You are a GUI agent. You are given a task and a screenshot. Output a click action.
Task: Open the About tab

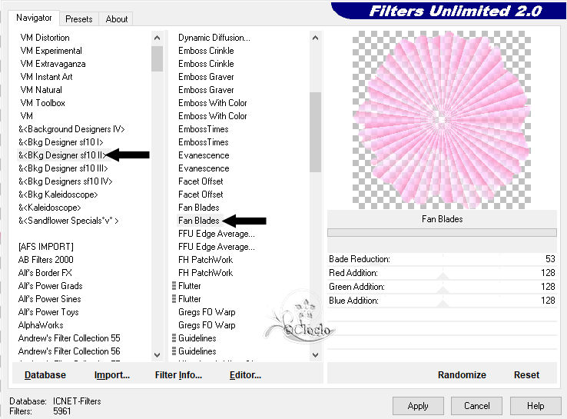coord(117,18)
